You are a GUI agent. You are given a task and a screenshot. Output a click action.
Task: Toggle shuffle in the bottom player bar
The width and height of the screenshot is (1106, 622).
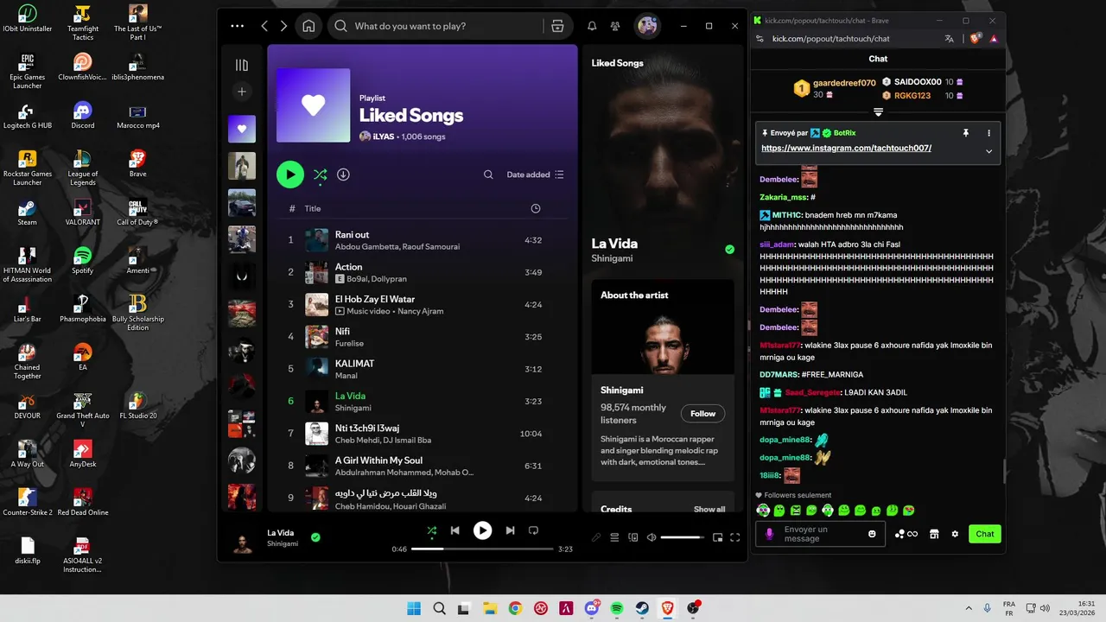coord(431,530)
